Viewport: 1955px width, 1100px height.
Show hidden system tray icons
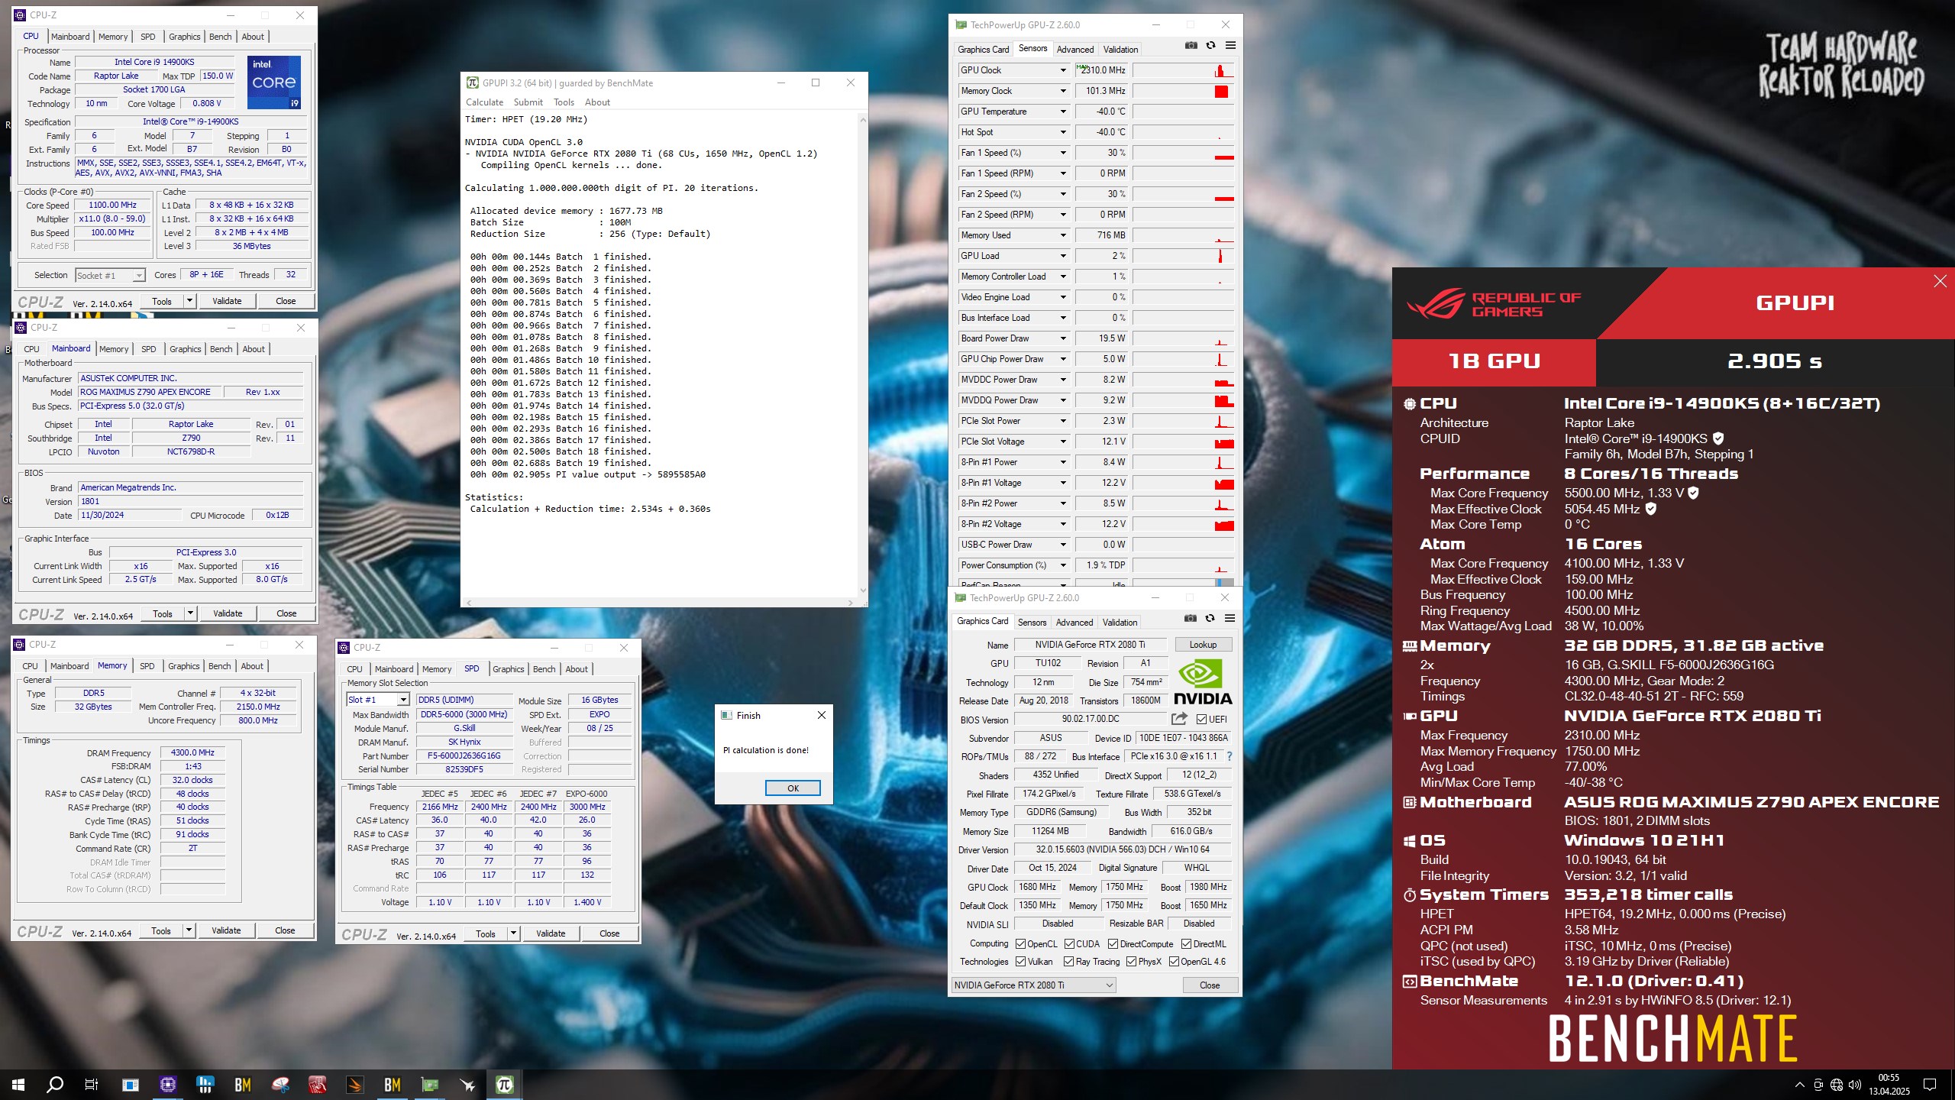click(x=1799, y=1085)
